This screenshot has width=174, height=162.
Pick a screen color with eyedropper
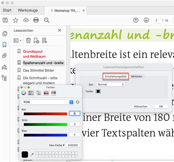coord(32,155)
